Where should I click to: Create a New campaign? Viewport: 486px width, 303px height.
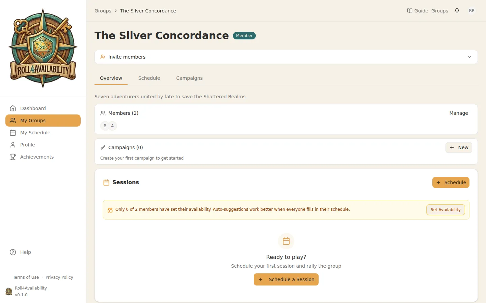tap(459, 147)
